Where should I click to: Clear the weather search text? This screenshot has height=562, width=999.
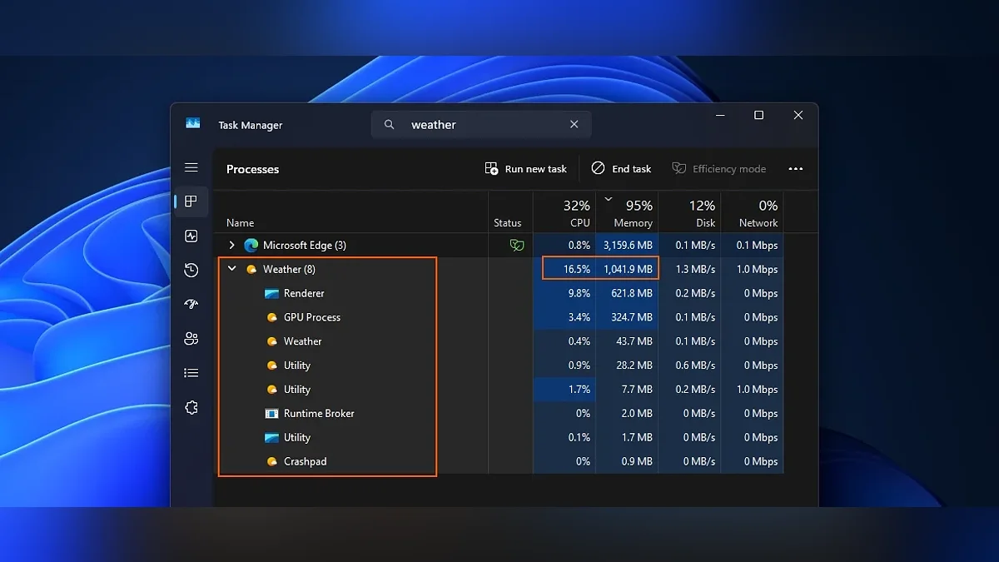(x=574, y=124)
